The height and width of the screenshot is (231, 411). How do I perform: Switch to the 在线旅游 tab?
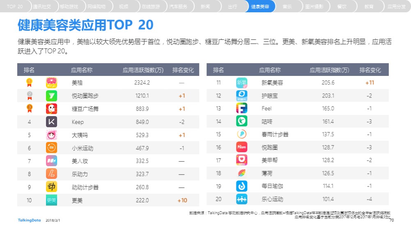coord(151,6)
